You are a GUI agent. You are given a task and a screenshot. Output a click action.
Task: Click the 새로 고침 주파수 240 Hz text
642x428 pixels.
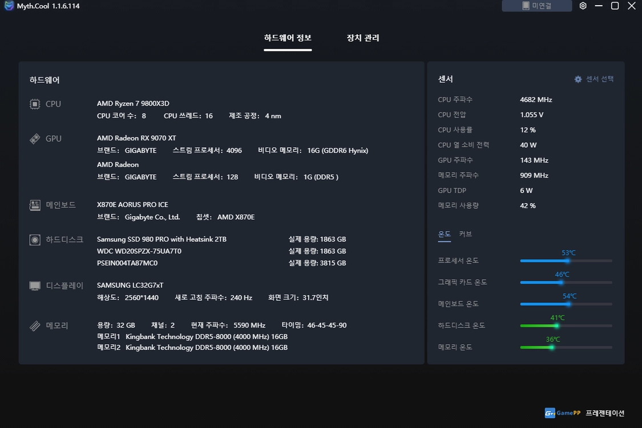(x=213, y=298)
